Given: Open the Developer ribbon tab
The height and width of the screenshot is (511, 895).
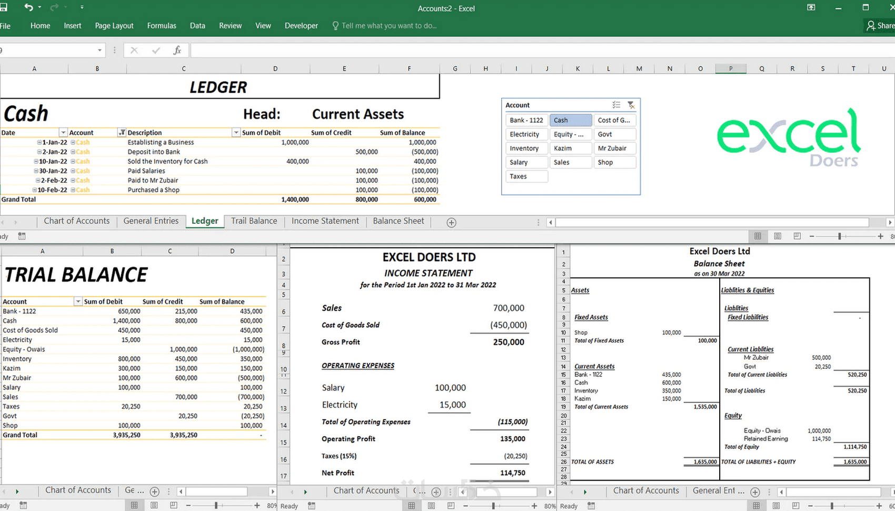Looking at the screenshot, I should (x=301, y=25).
